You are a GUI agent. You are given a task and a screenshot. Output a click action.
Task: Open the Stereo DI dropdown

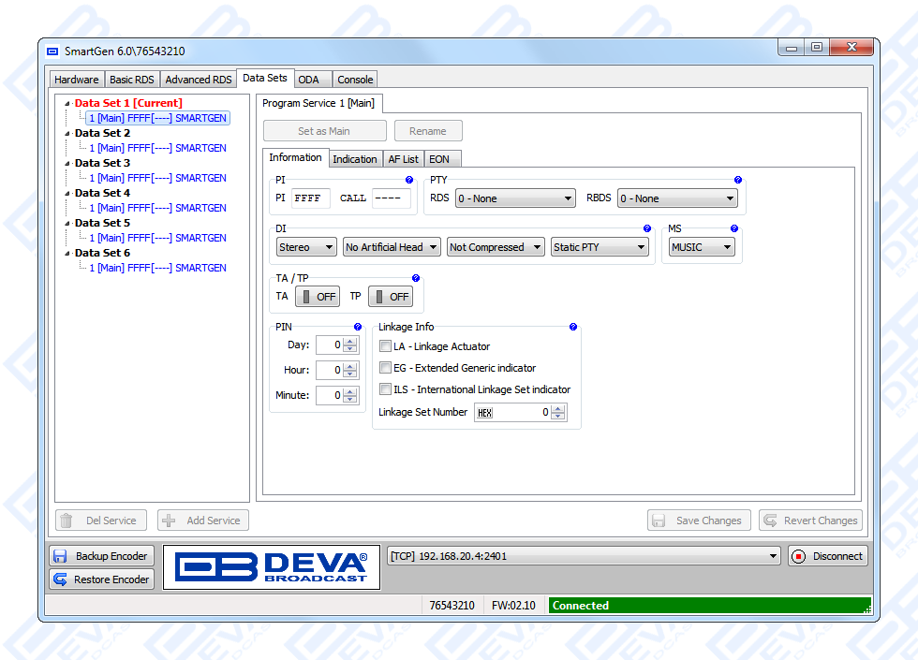pos(306,247)
